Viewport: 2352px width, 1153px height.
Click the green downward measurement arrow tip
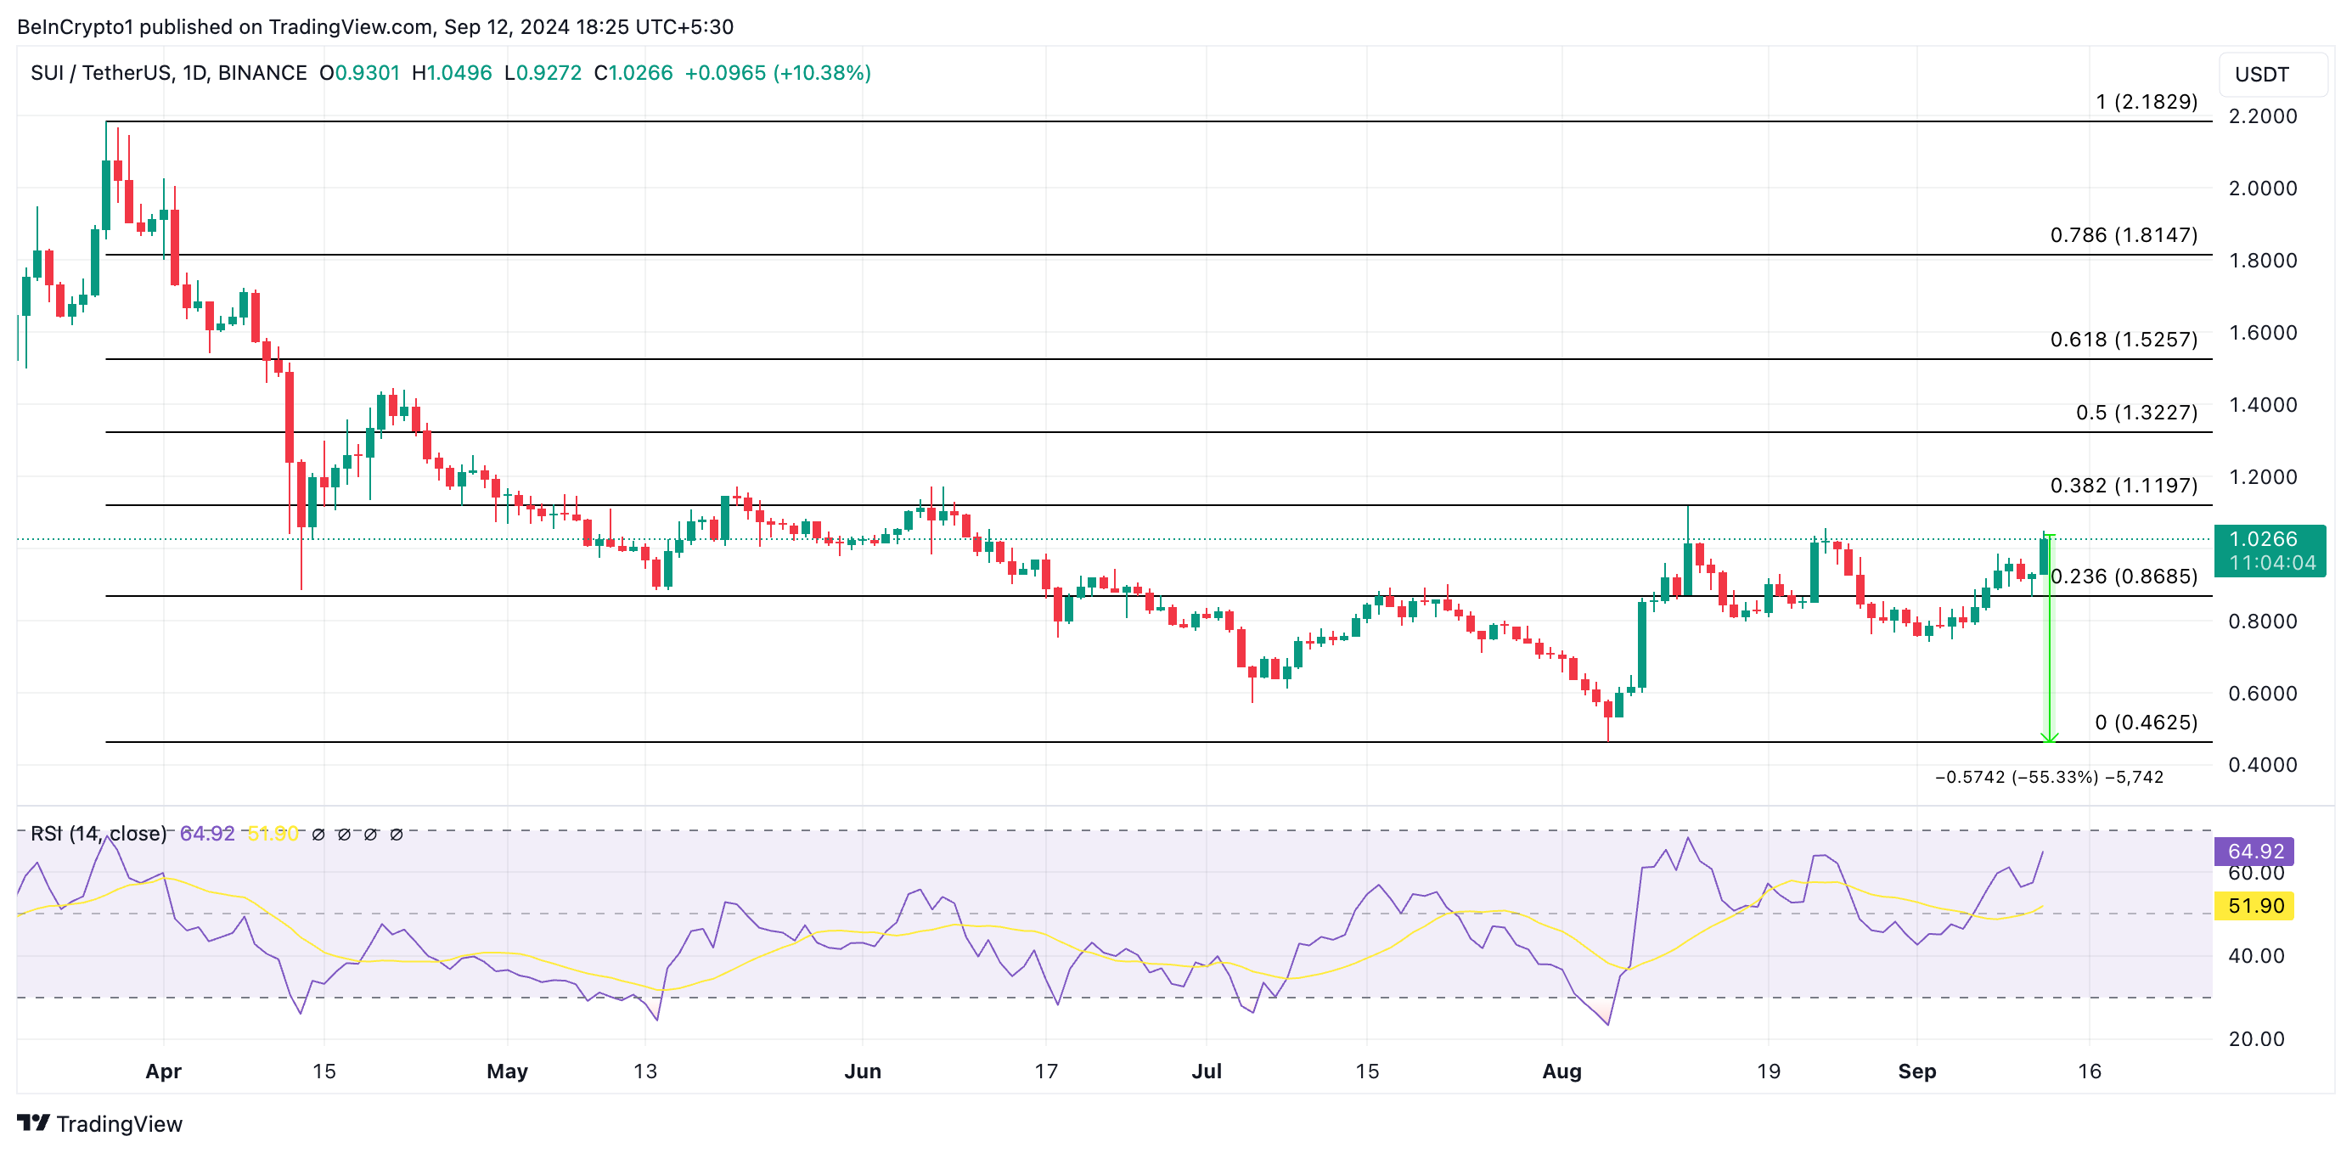pos(2049,738)
